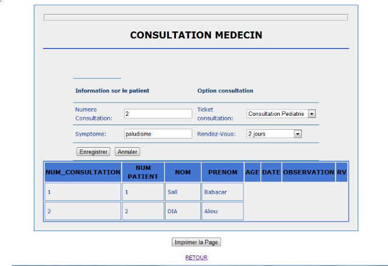The width and height of the screenshot is (388, 266).
Task: Select the Sall name cell
Action: (182, 192)
